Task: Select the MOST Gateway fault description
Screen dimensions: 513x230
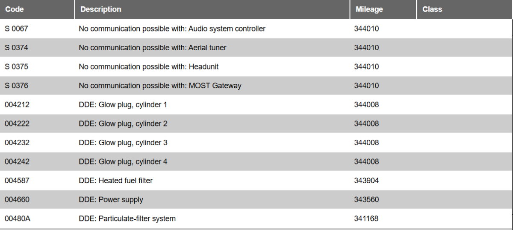Action: pyautogui.click(x=160, y=86)
